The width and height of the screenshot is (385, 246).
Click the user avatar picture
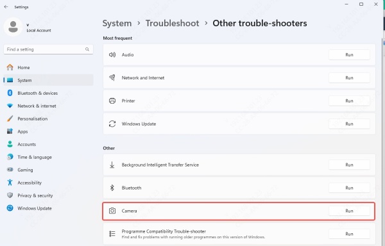(13, 27)
